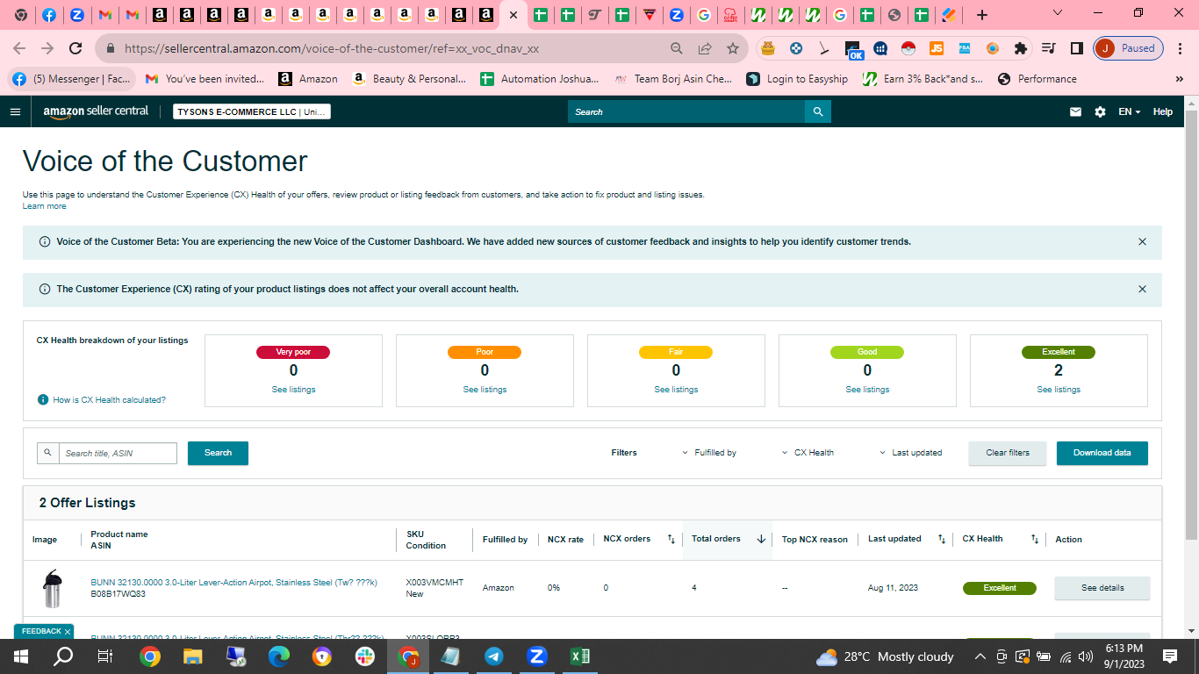Open the mail messages icon
The width and height of the screenshot is (1199, 674).
coord(1075,111)
